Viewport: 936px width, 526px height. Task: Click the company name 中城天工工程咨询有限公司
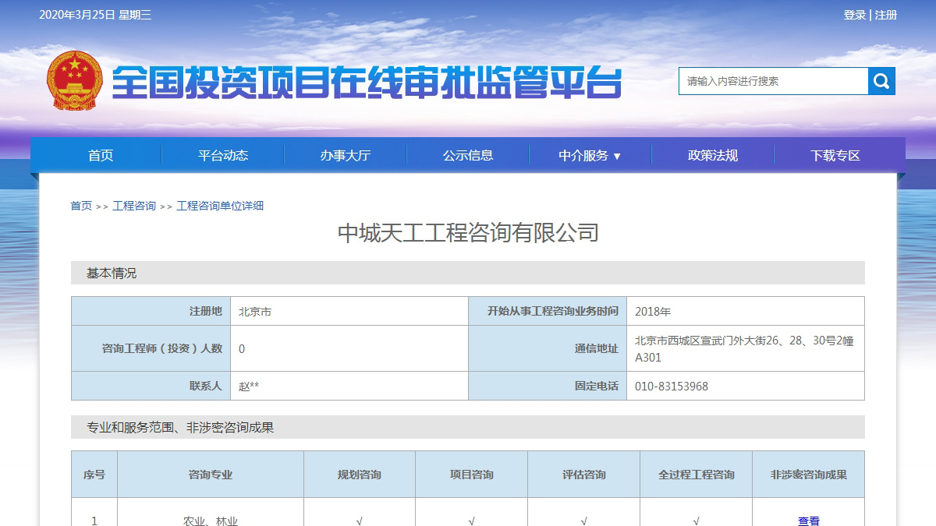468,232
